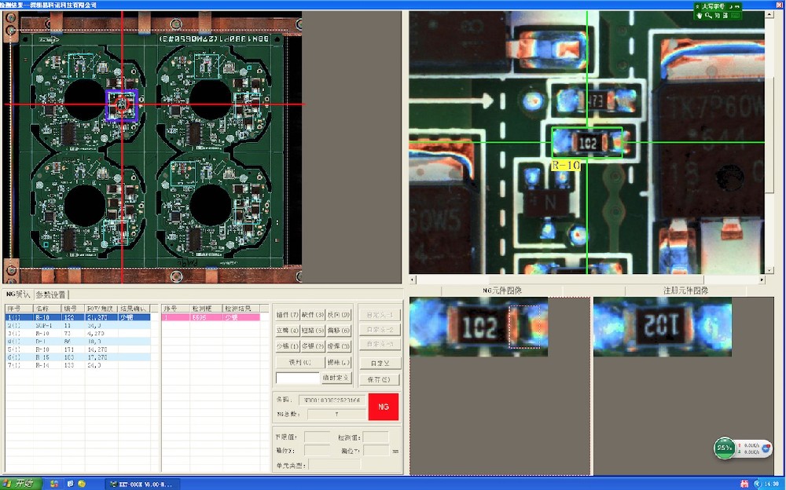The width and height of the screenshot is (786, 490).
Task: Click the 自定义 button
Action: pyautogui.click(x=380, y=364)
